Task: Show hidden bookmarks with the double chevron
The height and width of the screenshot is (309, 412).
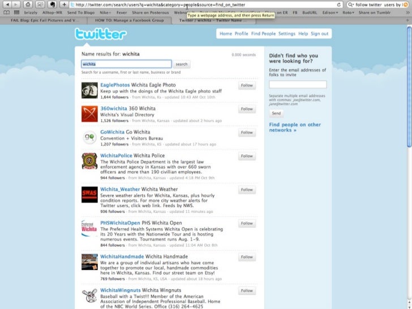Action: (407, 12)
